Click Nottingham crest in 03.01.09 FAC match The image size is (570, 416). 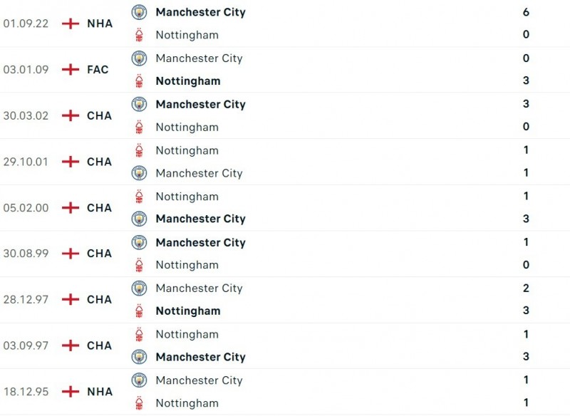pyautogui.click(x=139, y=81)
